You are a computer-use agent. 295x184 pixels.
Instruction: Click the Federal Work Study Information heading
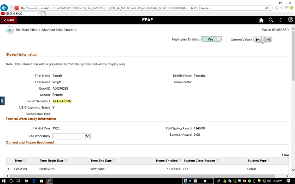(x=31, y=119)
